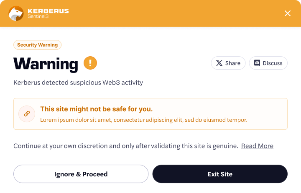Click the Lorem ipsum alert description

tap(144, 120)
